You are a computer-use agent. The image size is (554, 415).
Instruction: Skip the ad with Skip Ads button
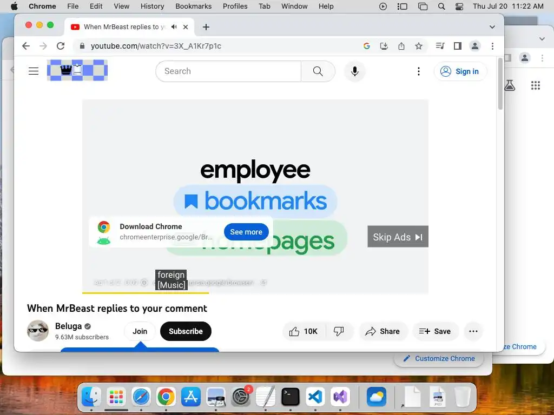(398, 237)
